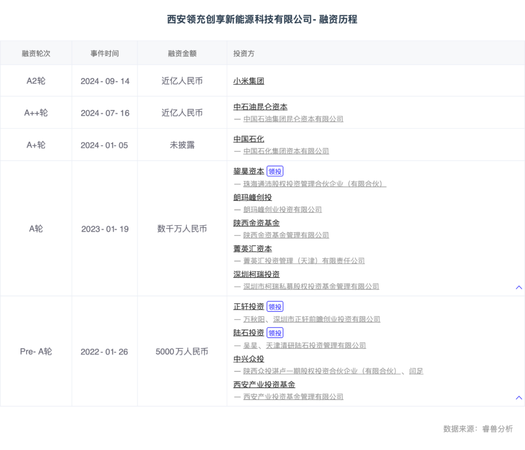Select the date 2024-01-05
The image size is (525, 450).
[x=104, y=145]
